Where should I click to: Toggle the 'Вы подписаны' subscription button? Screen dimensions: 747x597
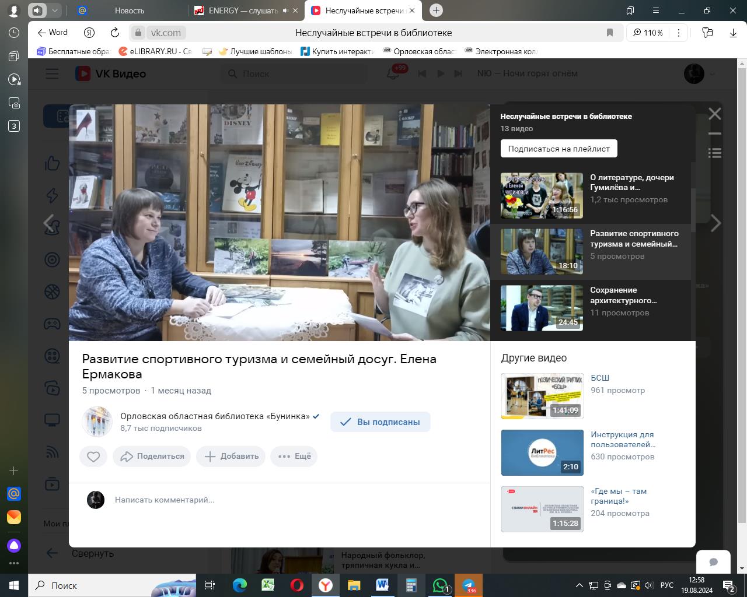click(381, 422)
